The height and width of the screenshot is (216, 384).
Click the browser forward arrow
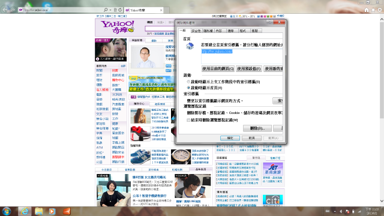click(13, 10)
